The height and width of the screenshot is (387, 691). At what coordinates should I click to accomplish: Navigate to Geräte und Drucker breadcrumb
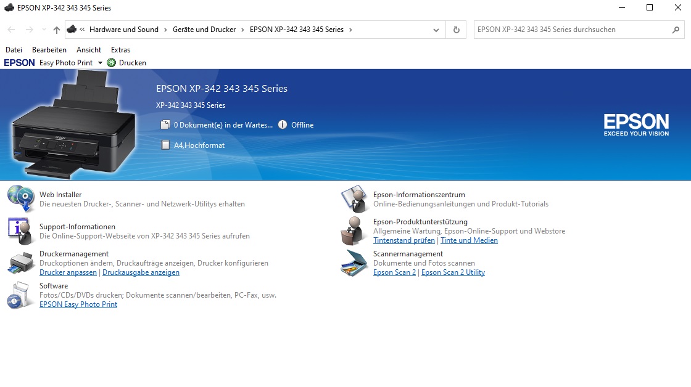coord(204,30)
